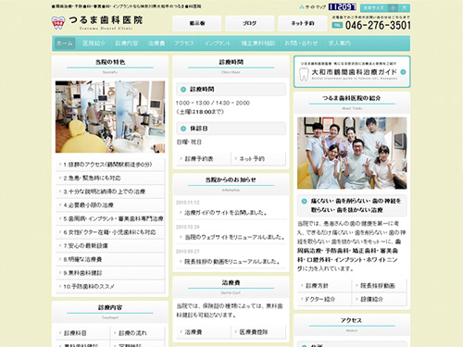
Task: Open 大和市鶴間歯科治療ガイド banner
Action: click(352, 71)
